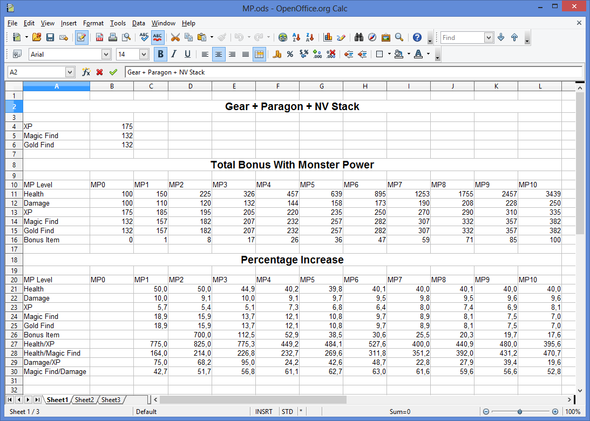Open the Font Name dropdown
Viewport: 590px width, 421px height.
tap(106, 55)
